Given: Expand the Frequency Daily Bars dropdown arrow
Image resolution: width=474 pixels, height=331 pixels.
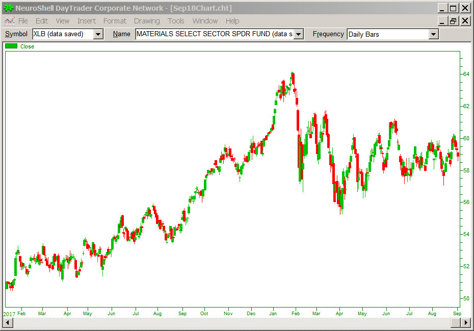Looking at the screenshot, I should pyautogui.click(x=433, y=34).
